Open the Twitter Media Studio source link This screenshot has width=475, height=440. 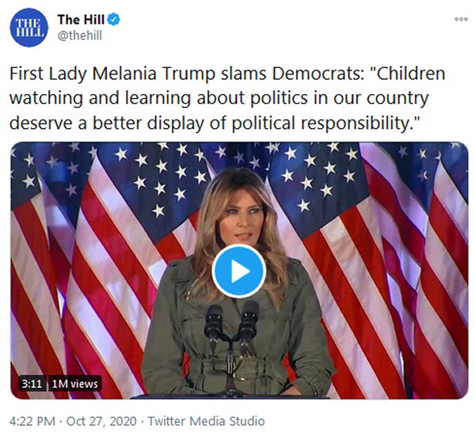click(x=206, y=421)
